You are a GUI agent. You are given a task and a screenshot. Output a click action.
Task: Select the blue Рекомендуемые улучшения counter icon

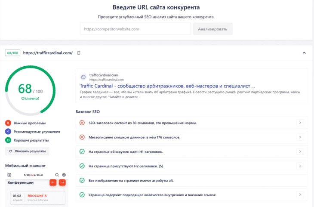8,132
